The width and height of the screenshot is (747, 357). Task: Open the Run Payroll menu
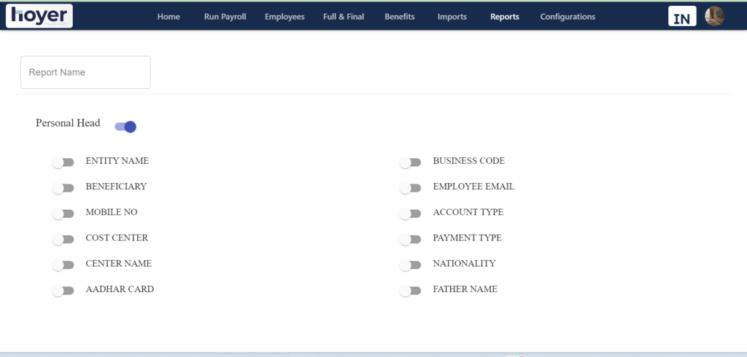[225, 17]
